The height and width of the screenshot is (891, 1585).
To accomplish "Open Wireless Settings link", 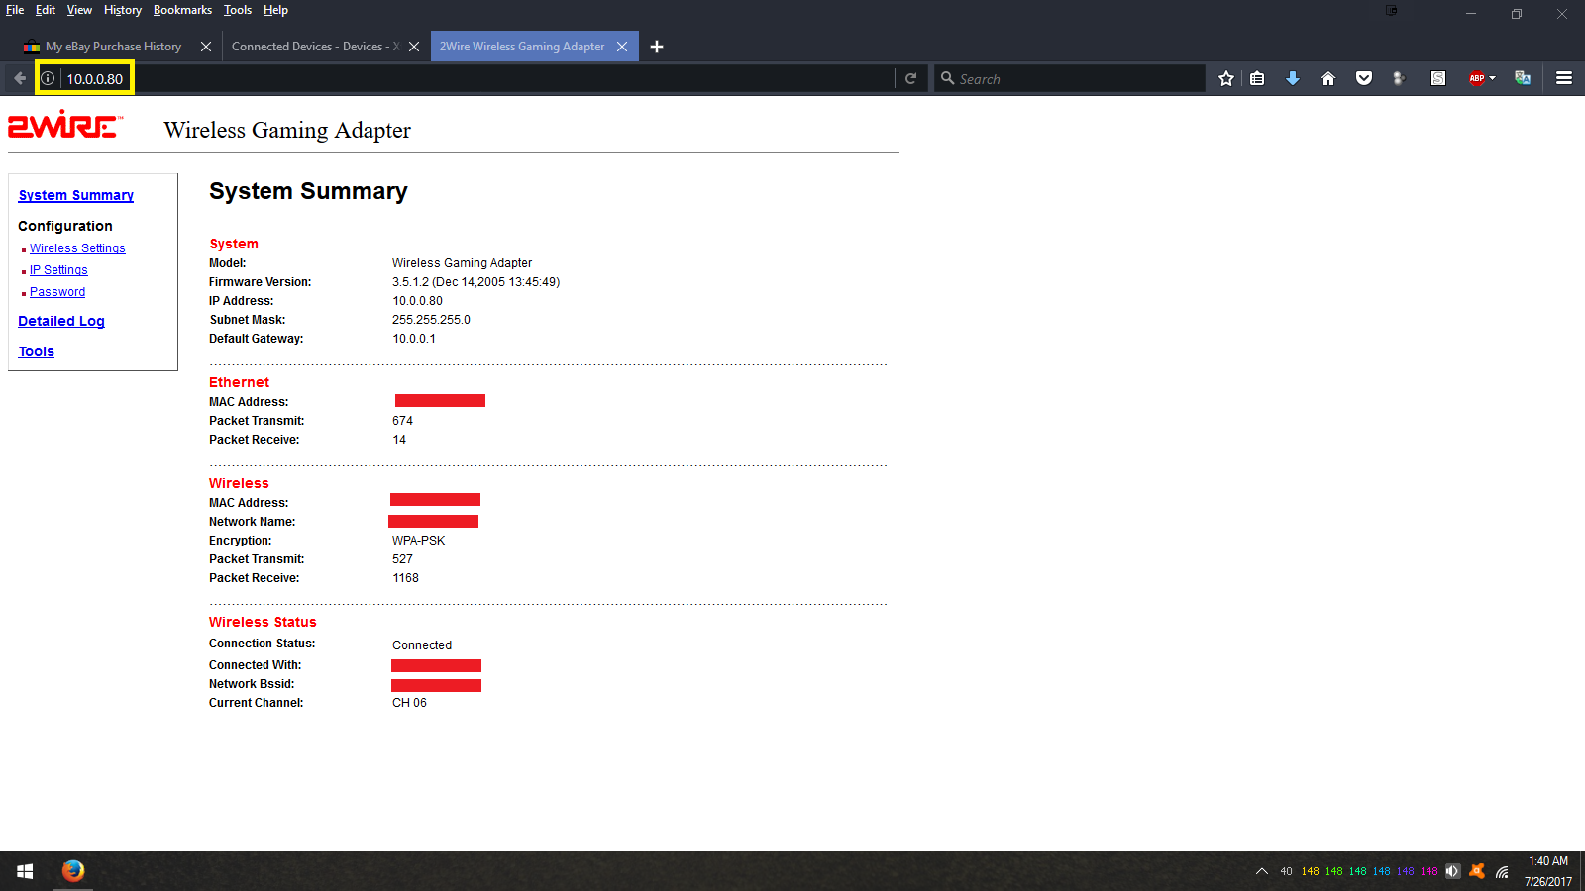I will pos(77,248).
